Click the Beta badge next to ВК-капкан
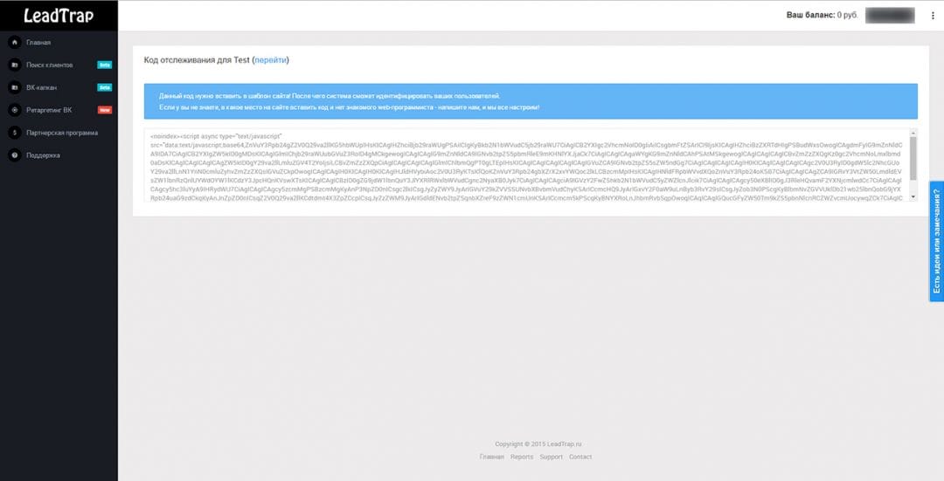Viewport: 944px width, 481px height. pos(105,88)
